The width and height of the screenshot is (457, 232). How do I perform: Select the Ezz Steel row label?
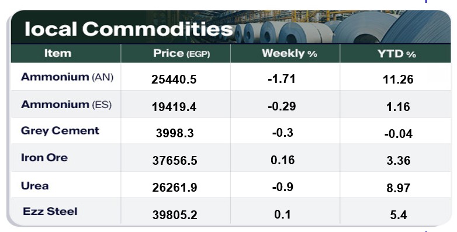pyautogui.click(x=50, y=212)
